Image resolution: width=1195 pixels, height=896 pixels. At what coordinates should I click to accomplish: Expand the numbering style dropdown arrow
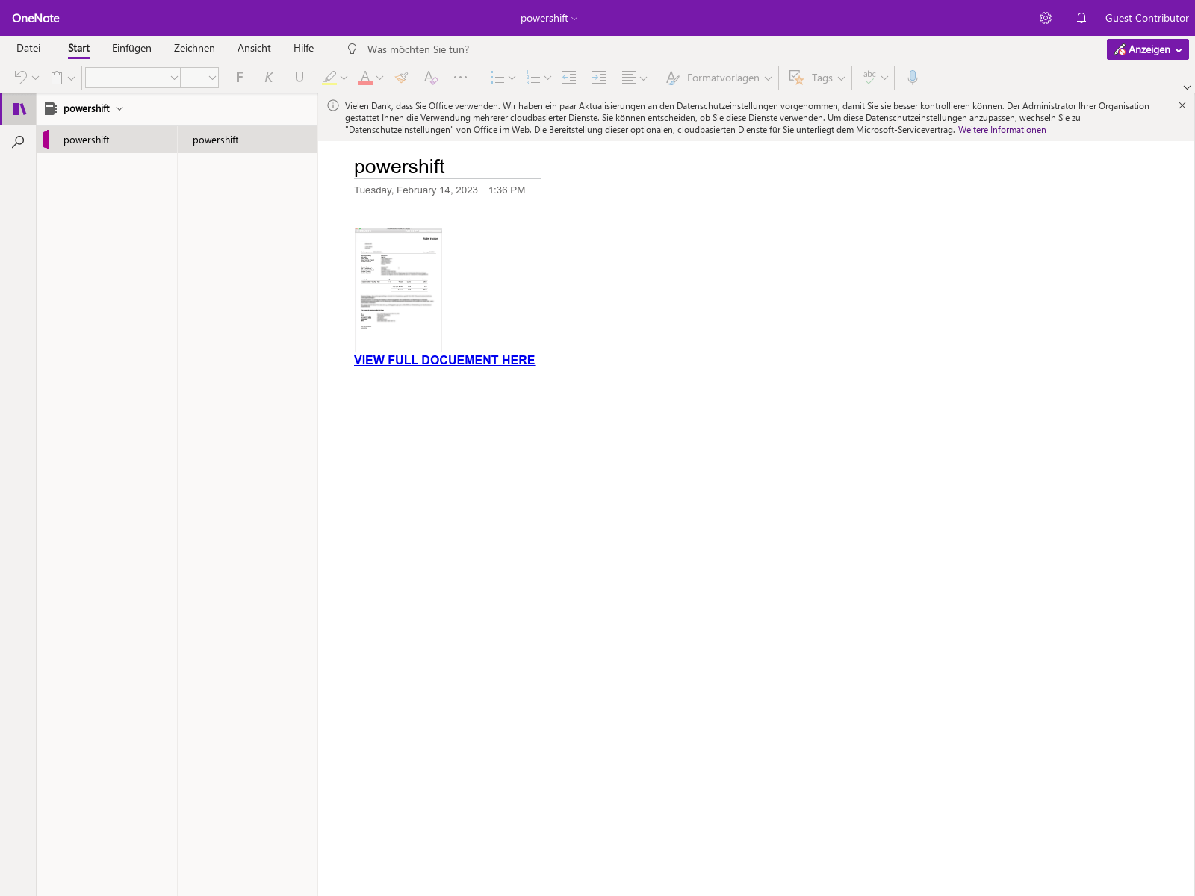(547, 78)
